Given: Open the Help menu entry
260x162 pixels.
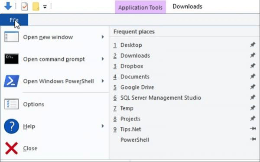Looking at the screenshot, I should click(x=29, y=126).
